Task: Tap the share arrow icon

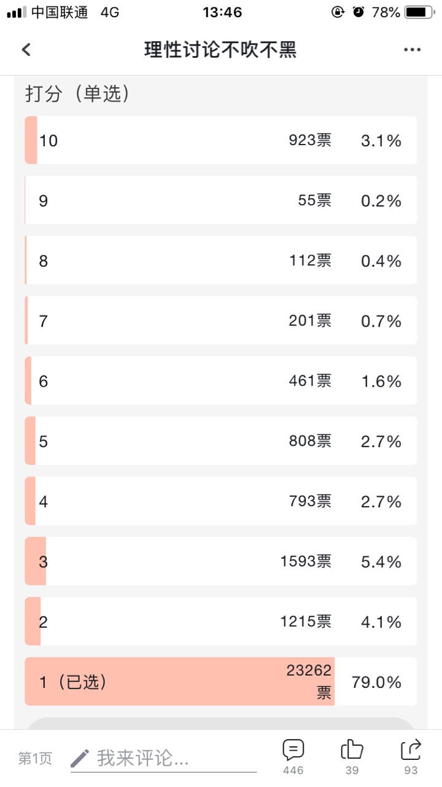Action: pos(411,750)
